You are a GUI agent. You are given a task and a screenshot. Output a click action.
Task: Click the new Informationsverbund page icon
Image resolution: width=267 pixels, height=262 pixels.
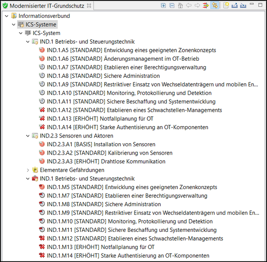(226, 5)
